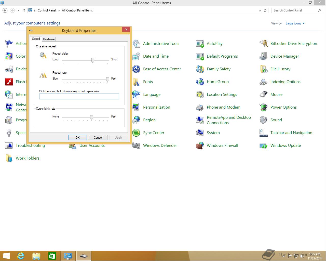This screenshot has width=326, height=261.
Task: Open the recent locations dropdown arrow
Action: pos(18,10)
